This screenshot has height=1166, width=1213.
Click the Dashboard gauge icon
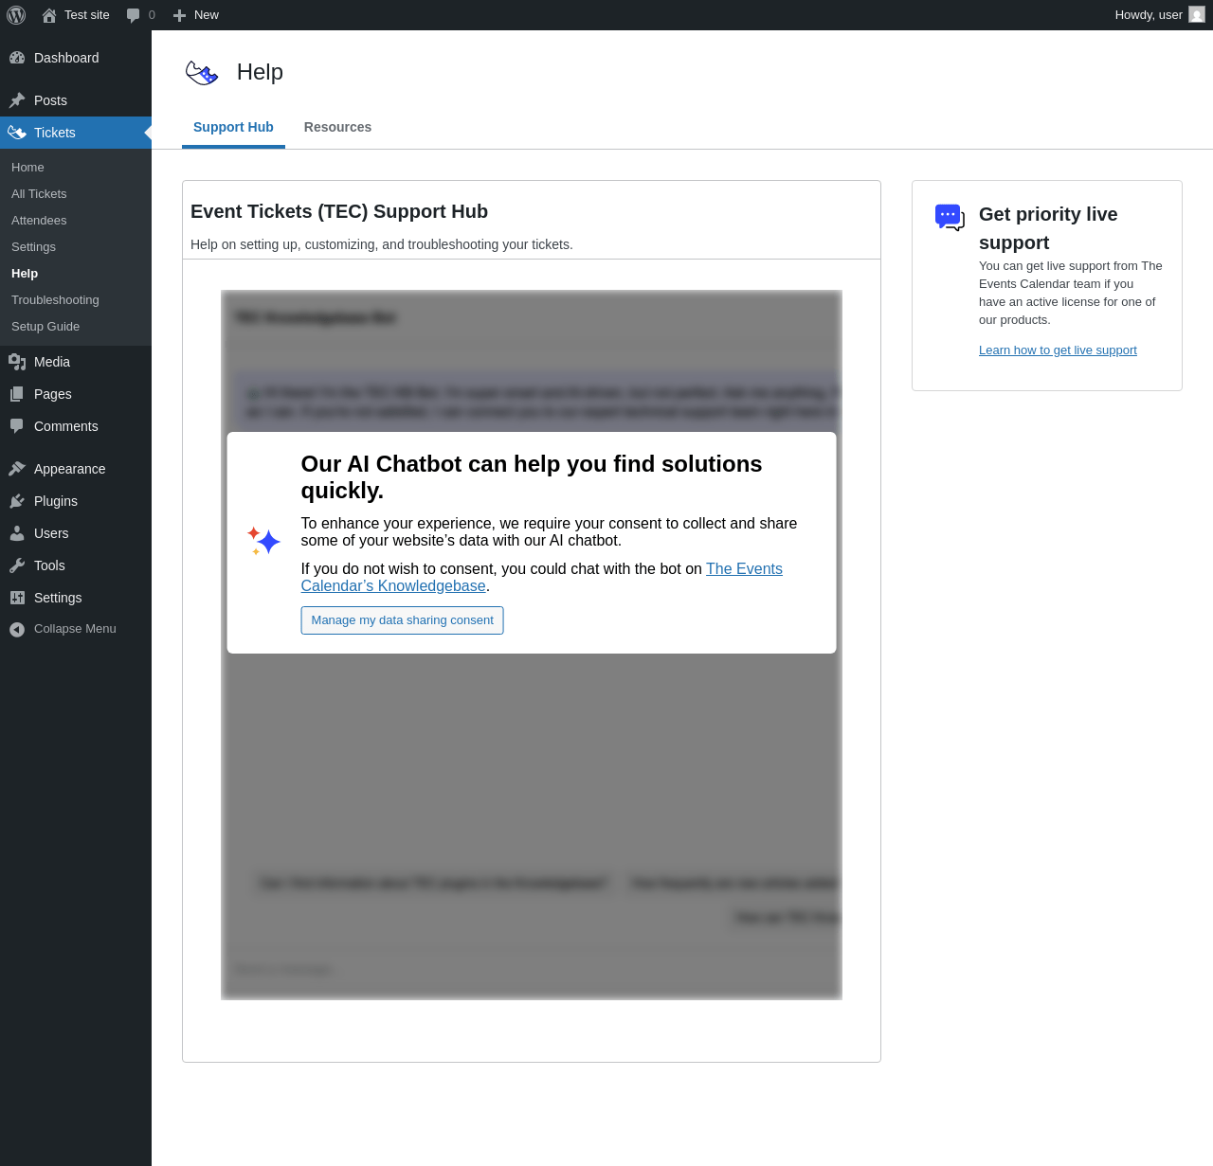tap(17, 58)
